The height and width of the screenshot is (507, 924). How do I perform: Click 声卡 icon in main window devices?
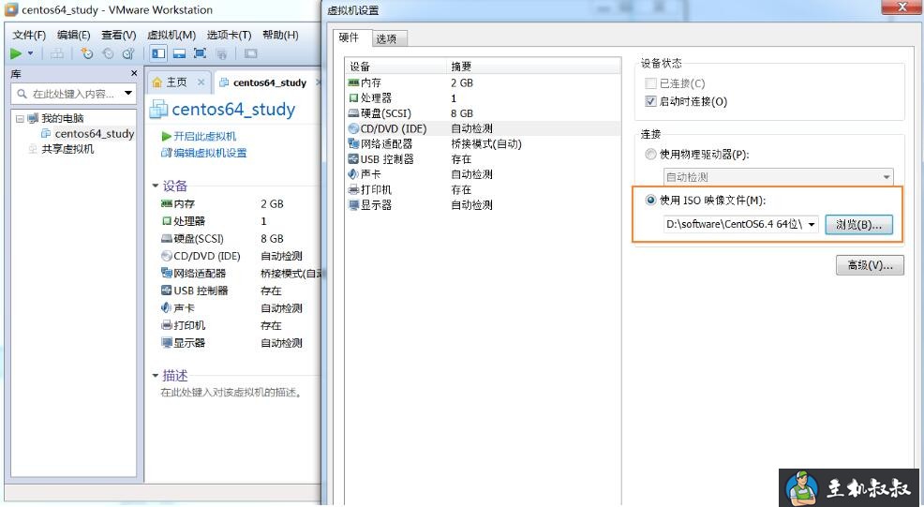click(166, 307)
